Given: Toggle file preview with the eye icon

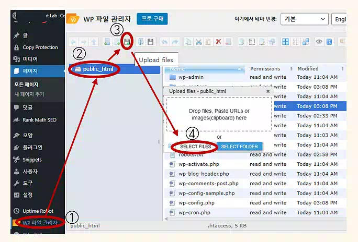Looking at the screenshot, I should [x=319, y=42].
